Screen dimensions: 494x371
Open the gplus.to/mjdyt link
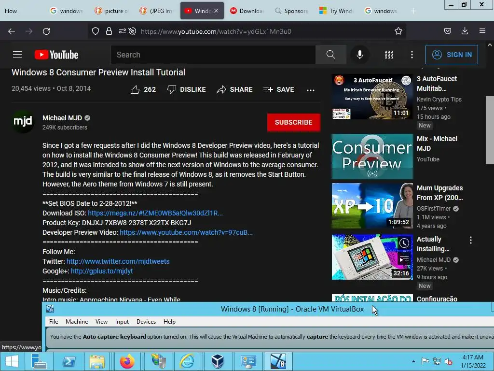coord(102,271)
